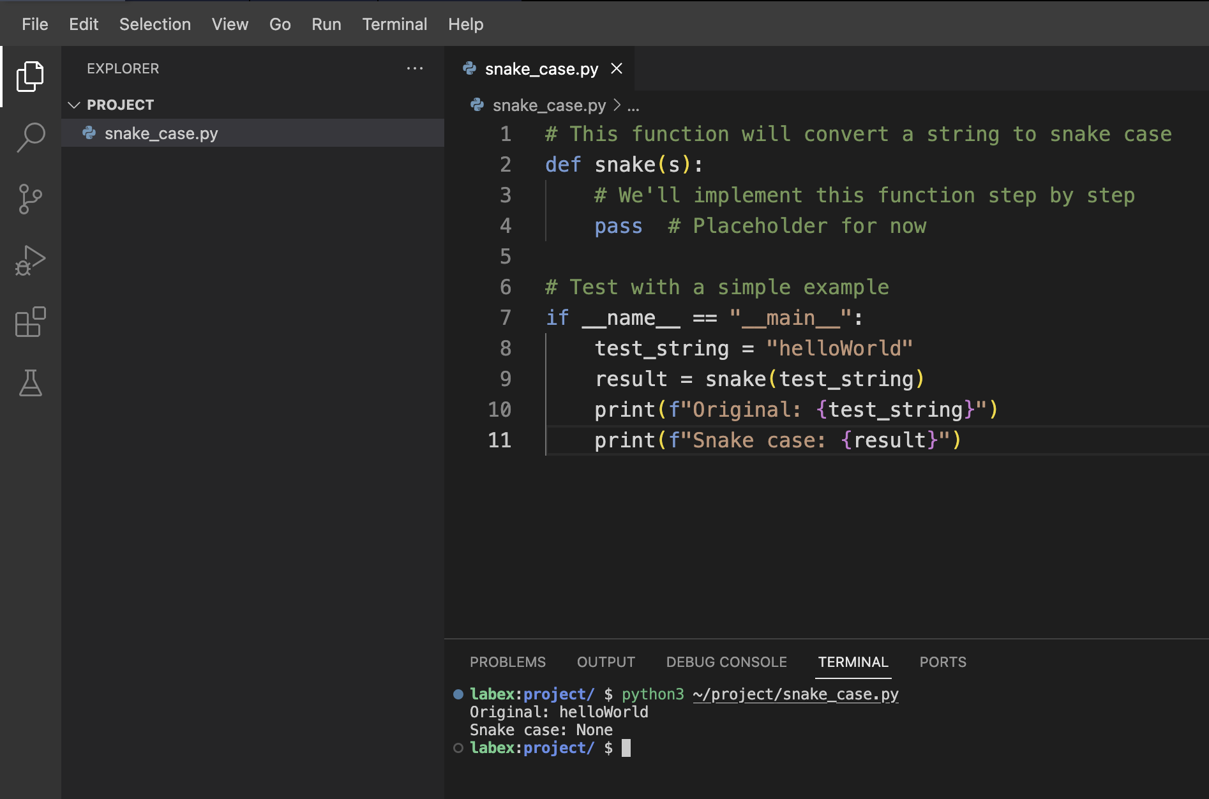Open the Source Control view

pos(30,199)
